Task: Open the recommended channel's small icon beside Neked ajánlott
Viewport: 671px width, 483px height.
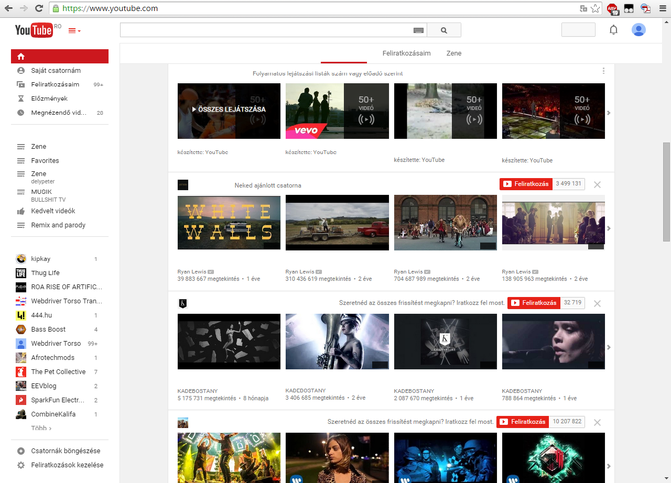Action: (x=183, y=185)
